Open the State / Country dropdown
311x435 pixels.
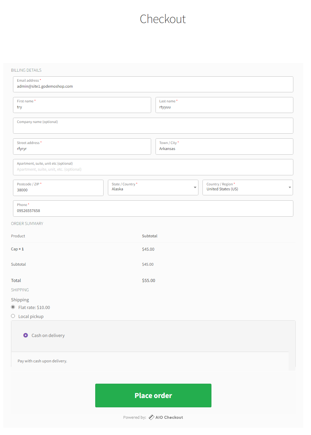pos(153,188)
